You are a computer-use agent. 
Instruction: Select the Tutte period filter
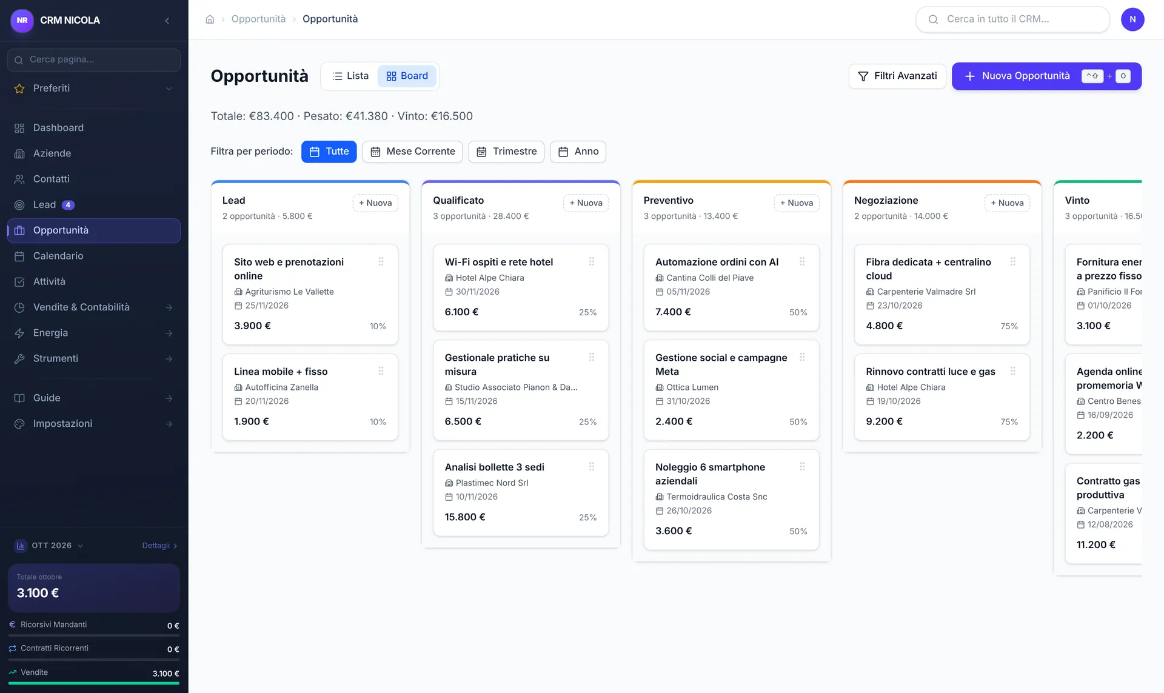[x=329, y=152]
